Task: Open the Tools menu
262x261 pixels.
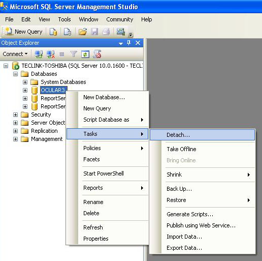Action: tap(64, 19)
